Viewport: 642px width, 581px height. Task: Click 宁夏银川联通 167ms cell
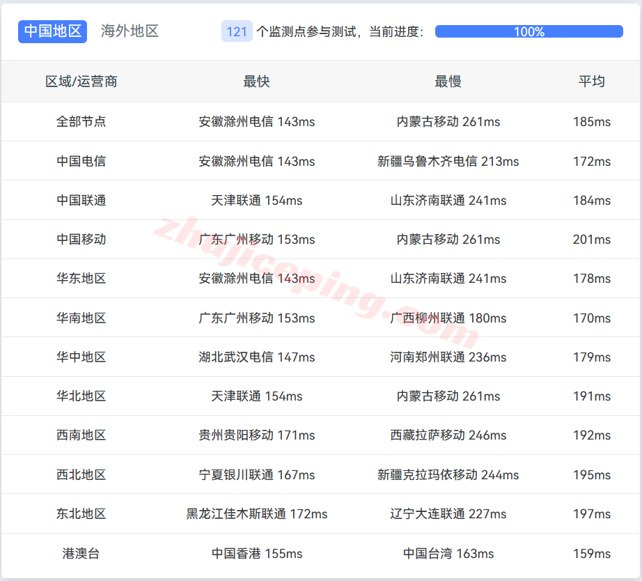(257, 475)
